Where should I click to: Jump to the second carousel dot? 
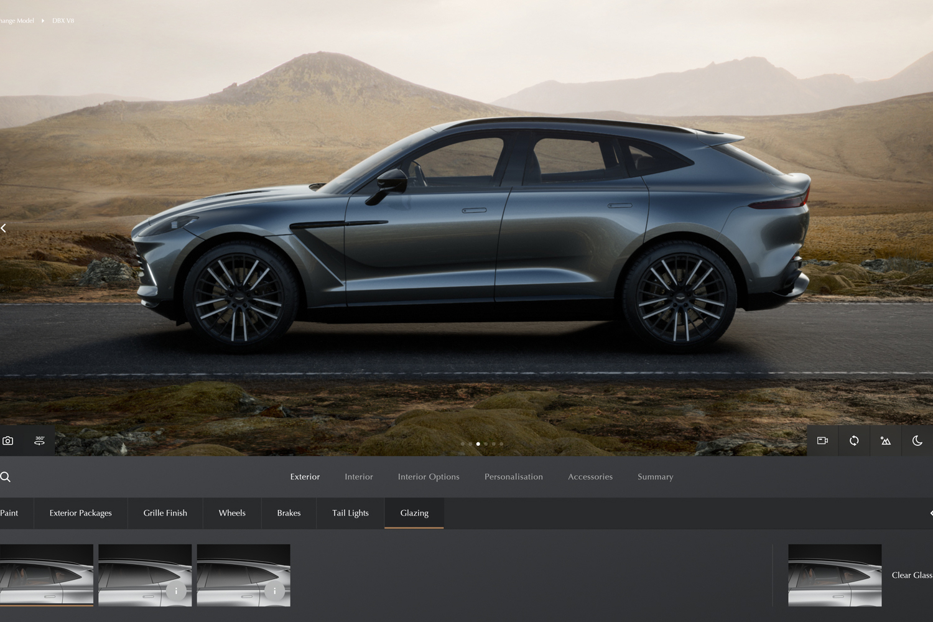(x=470, y=444)
